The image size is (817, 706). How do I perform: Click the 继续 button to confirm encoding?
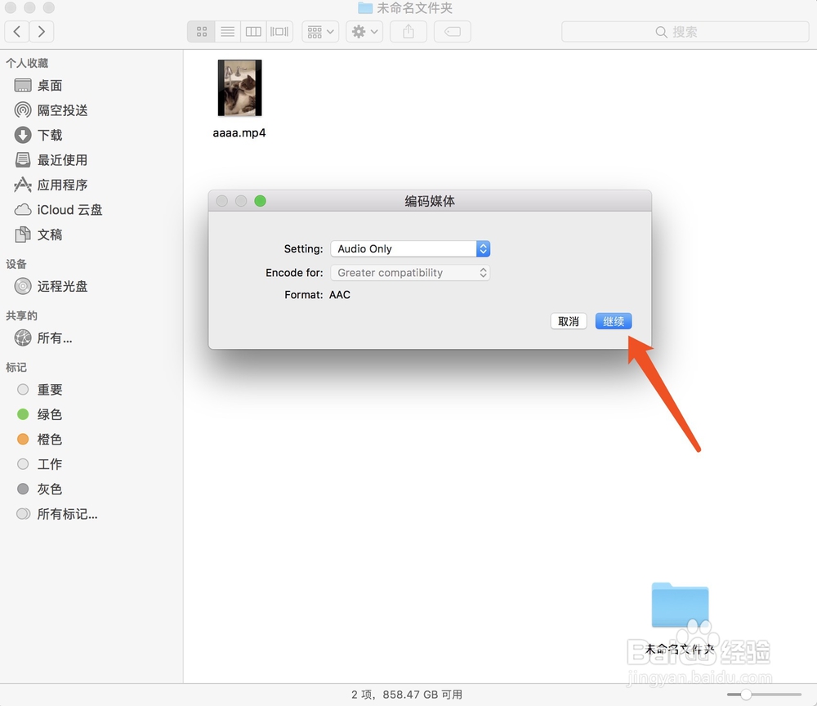613,321
